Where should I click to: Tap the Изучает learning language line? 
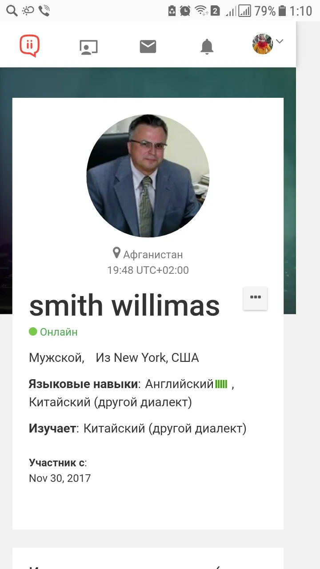pyautogui.click(x=138, y=429)
